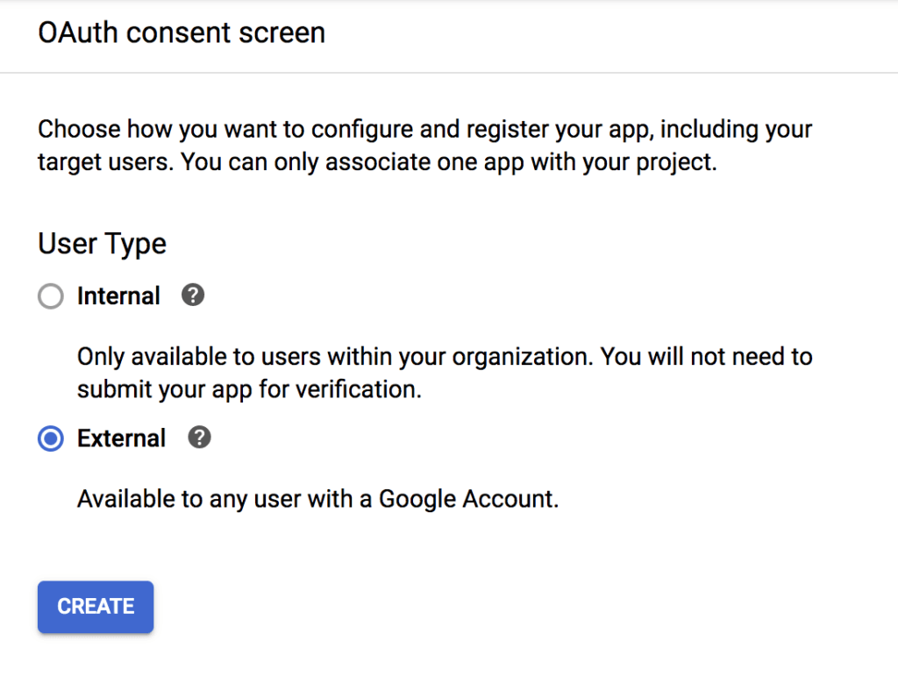This screenshot has height=684, width=898.
Task: Click the 'Choose how you want to configure' line
Action: 424,130
